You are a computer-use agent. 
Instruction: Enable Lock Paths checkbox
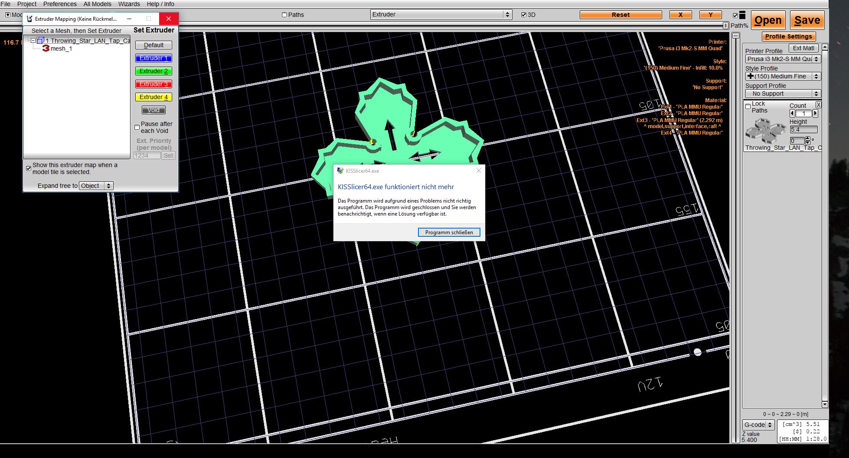(x=748, y=106)
